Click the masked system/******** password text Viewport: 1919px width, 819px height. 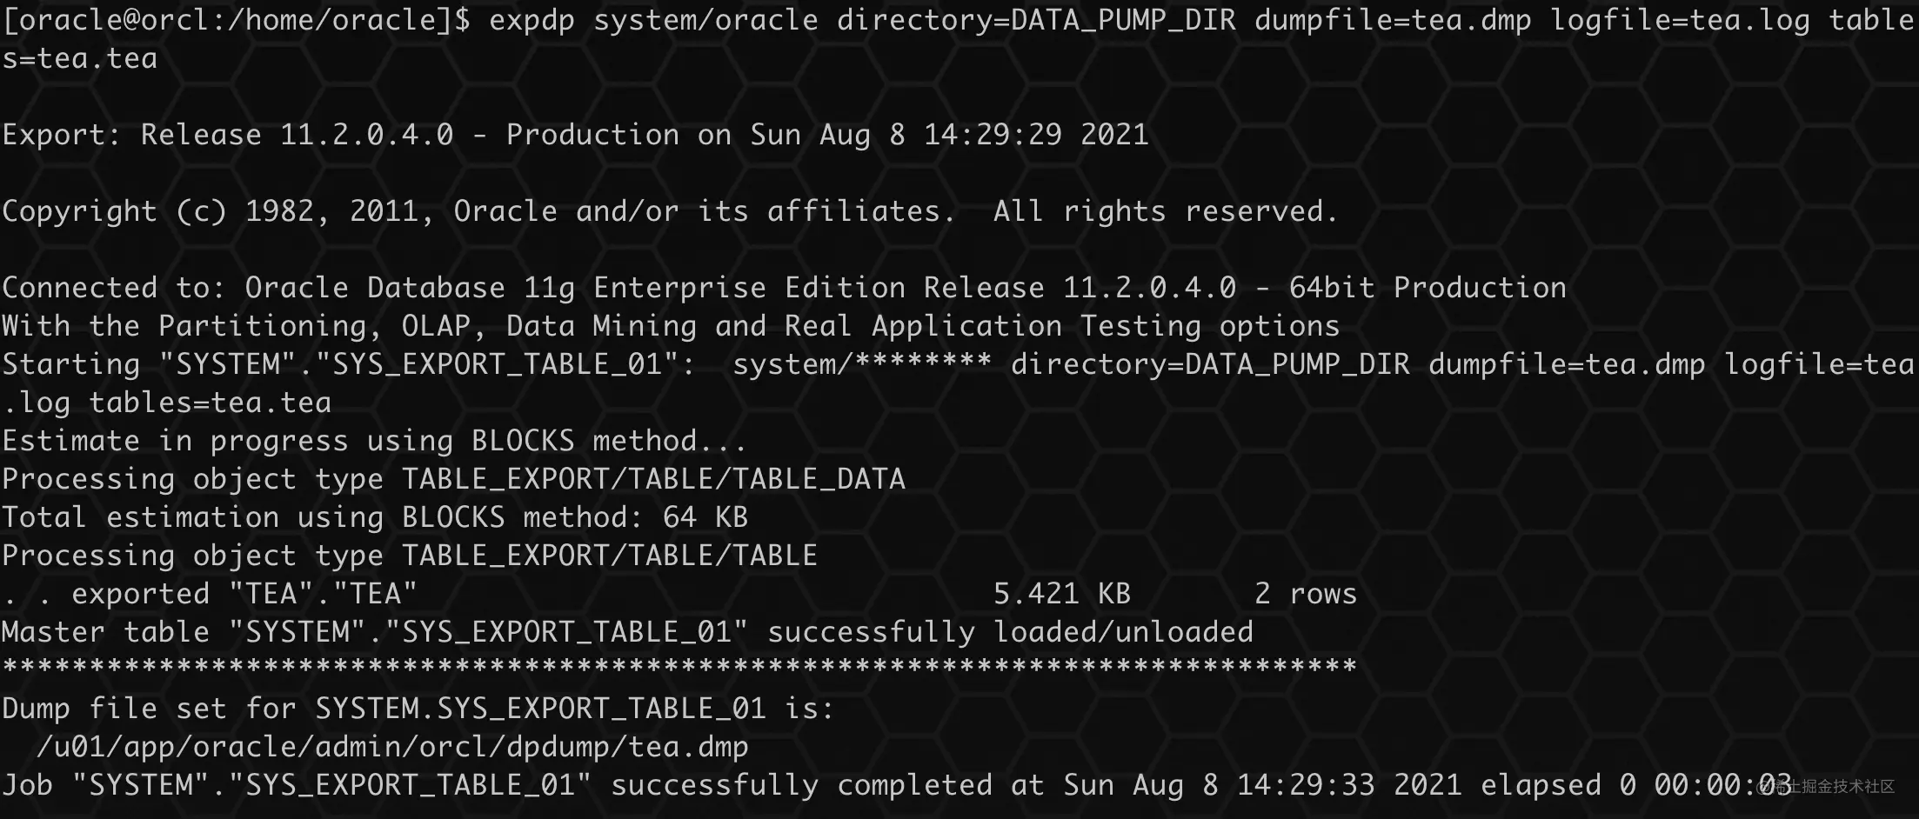[x=862, y=363]
